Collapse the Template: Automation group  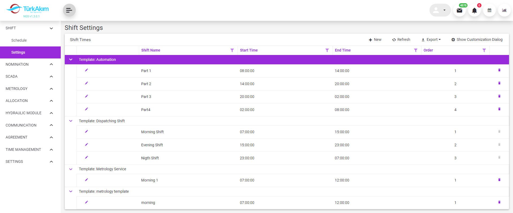(71, 60)
